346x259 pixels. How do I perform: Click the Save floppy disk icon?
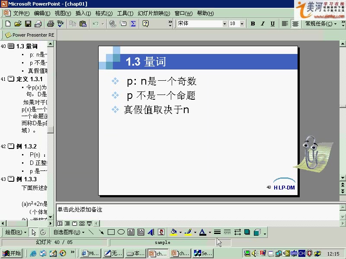[x=28, y=24]
